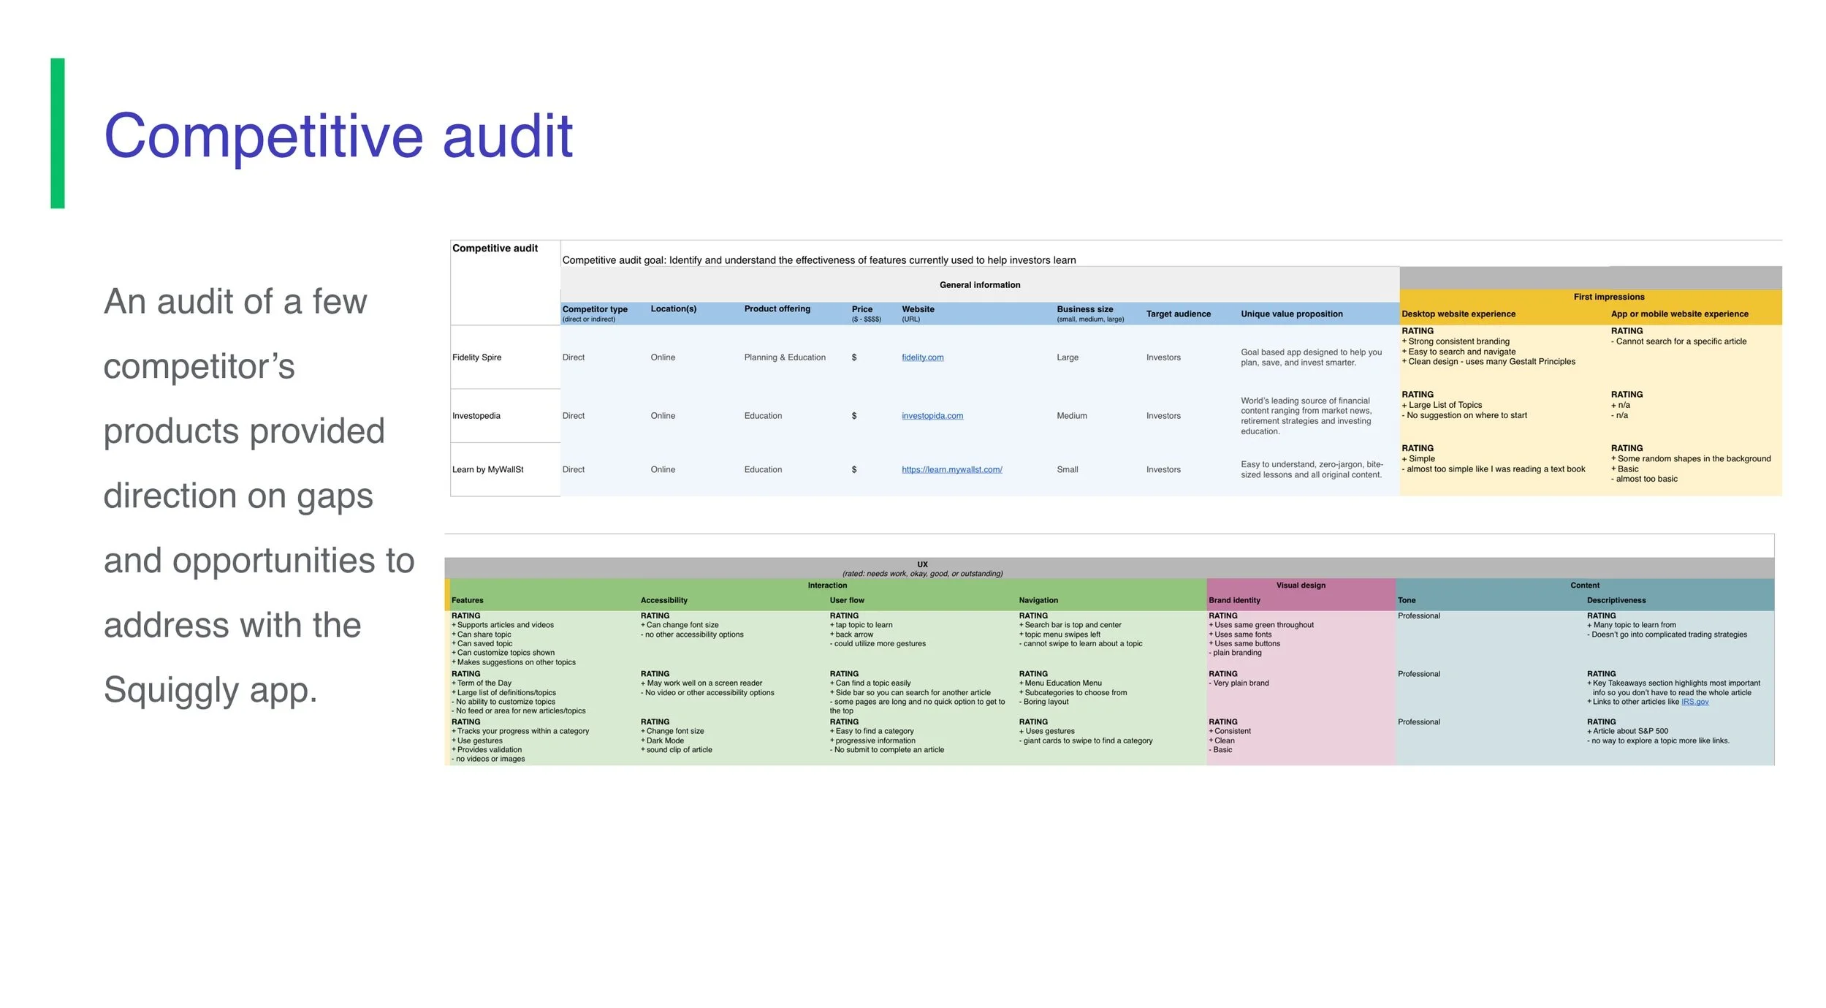Select the Investopedia row label

point(476,416)
